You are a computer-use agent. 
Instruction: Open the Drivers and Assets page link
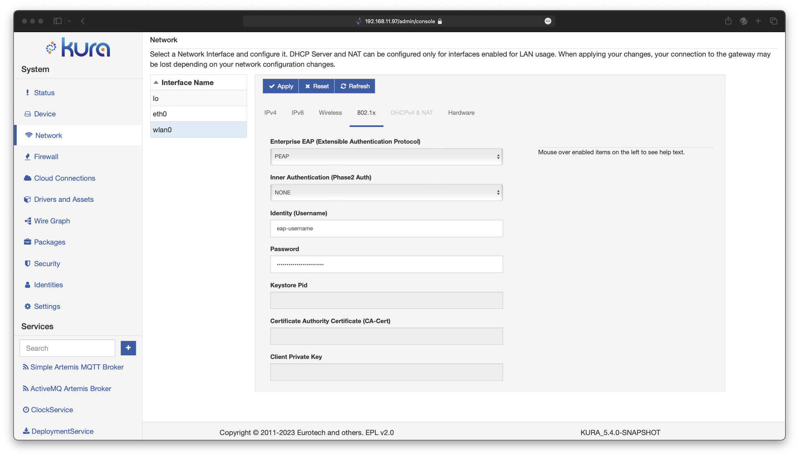tap(64, 199)
